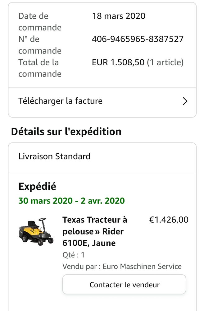Select the order number 406-9465965-8387527

point(138,39)
